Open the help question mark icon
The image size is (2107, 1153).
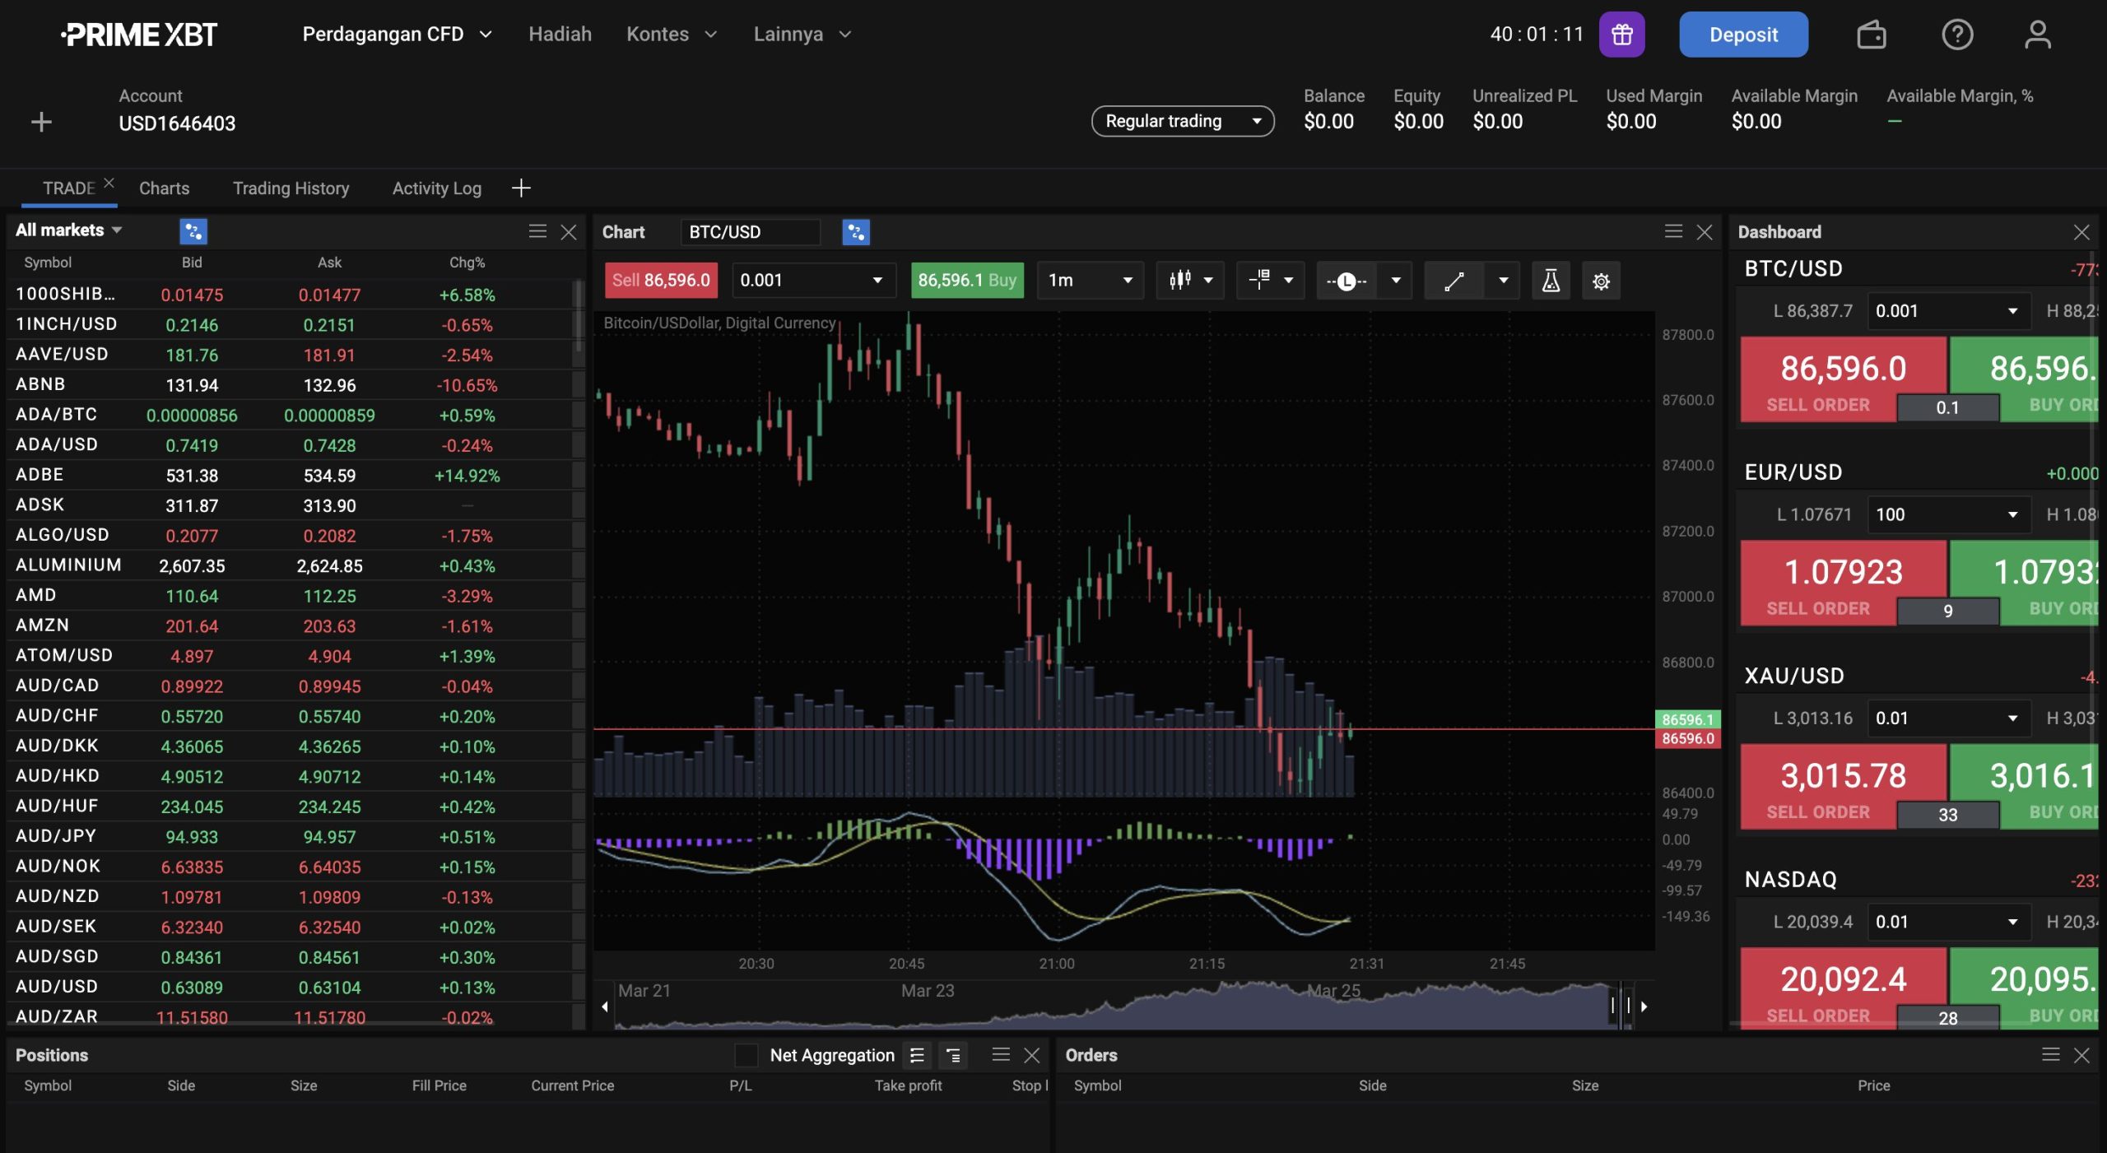click(x=1957, y=34)
